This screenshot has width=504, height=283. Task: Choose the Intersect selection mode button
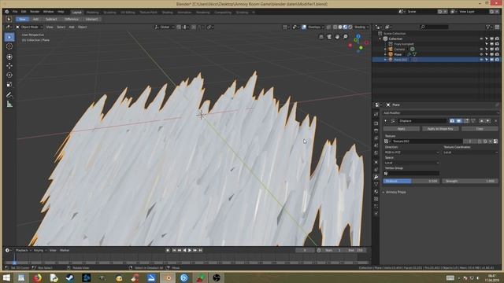click(x=91, y=19)
